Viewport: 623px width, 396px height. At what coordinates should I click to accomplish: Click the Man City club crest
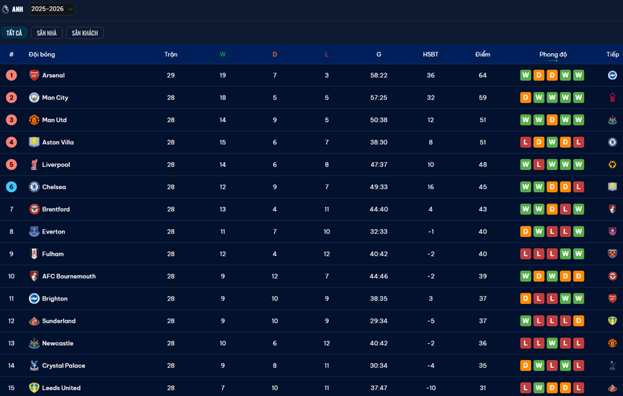coord(34,97)
